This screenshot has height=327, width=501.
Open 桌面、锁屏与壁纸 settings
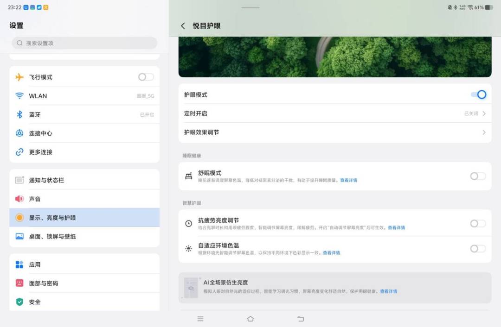point(84,236)
